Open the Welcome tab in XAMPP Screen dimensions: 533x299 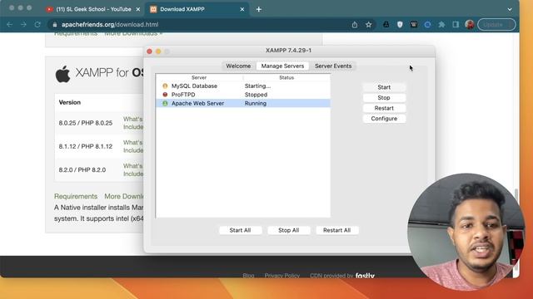[238, 66]
